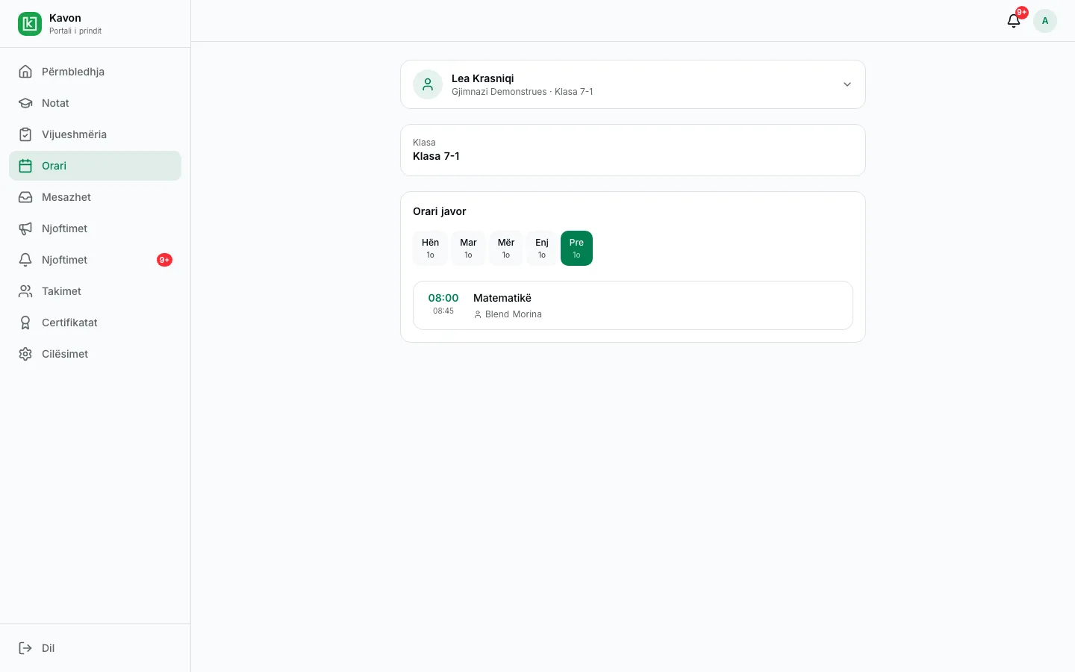
Task: Click the Kavon logo icon
Action: 30,24
